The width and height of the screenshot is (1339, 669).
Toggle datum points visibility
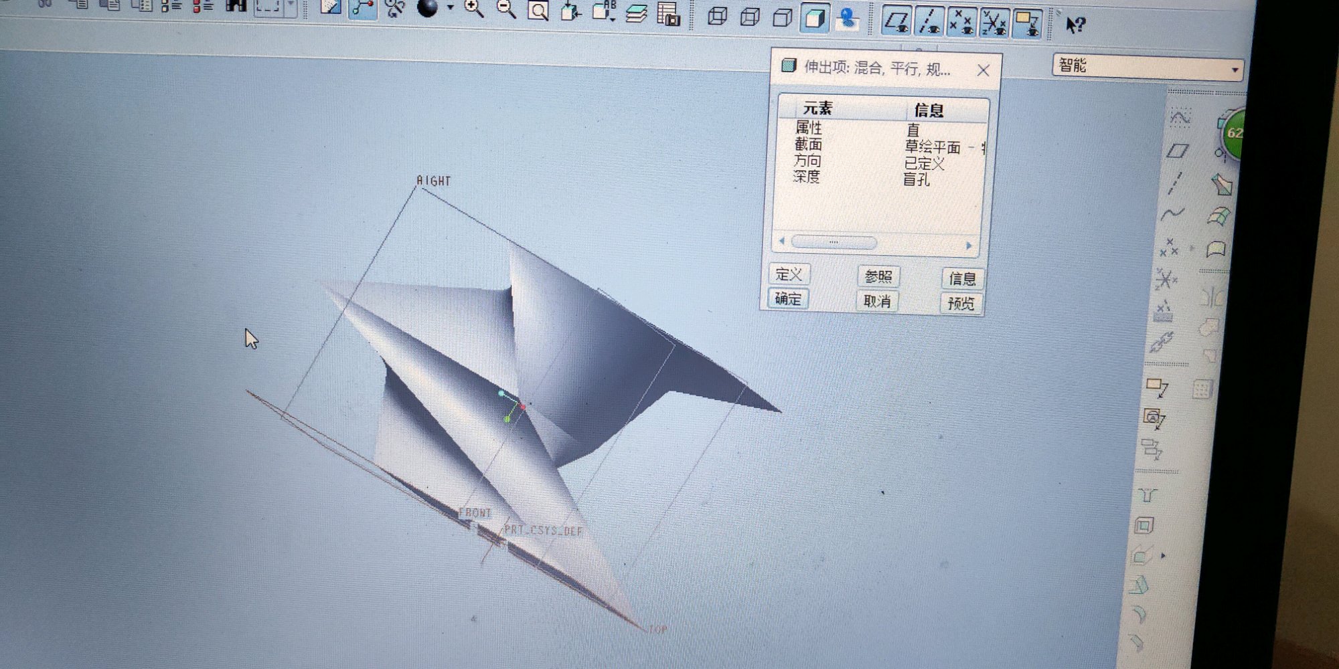[961, 23]
